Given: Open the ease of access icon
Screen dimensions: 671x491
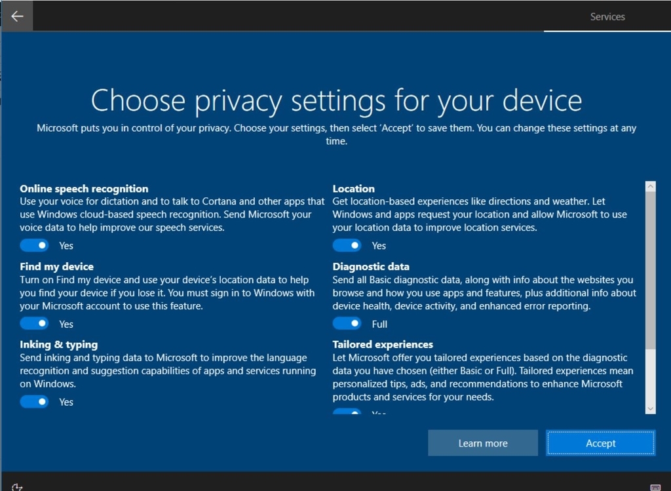Looking at the screenshot, I should coord(16,487).
